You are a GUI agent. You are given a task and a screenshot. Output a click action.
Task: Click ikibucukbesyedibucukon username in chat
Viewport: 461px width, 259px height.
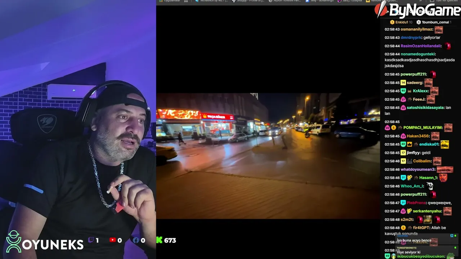pyautogui.click(x=421, y=256)
